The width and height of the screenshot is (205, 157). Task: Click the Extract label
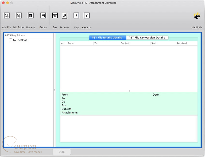[x=43, y=28]
